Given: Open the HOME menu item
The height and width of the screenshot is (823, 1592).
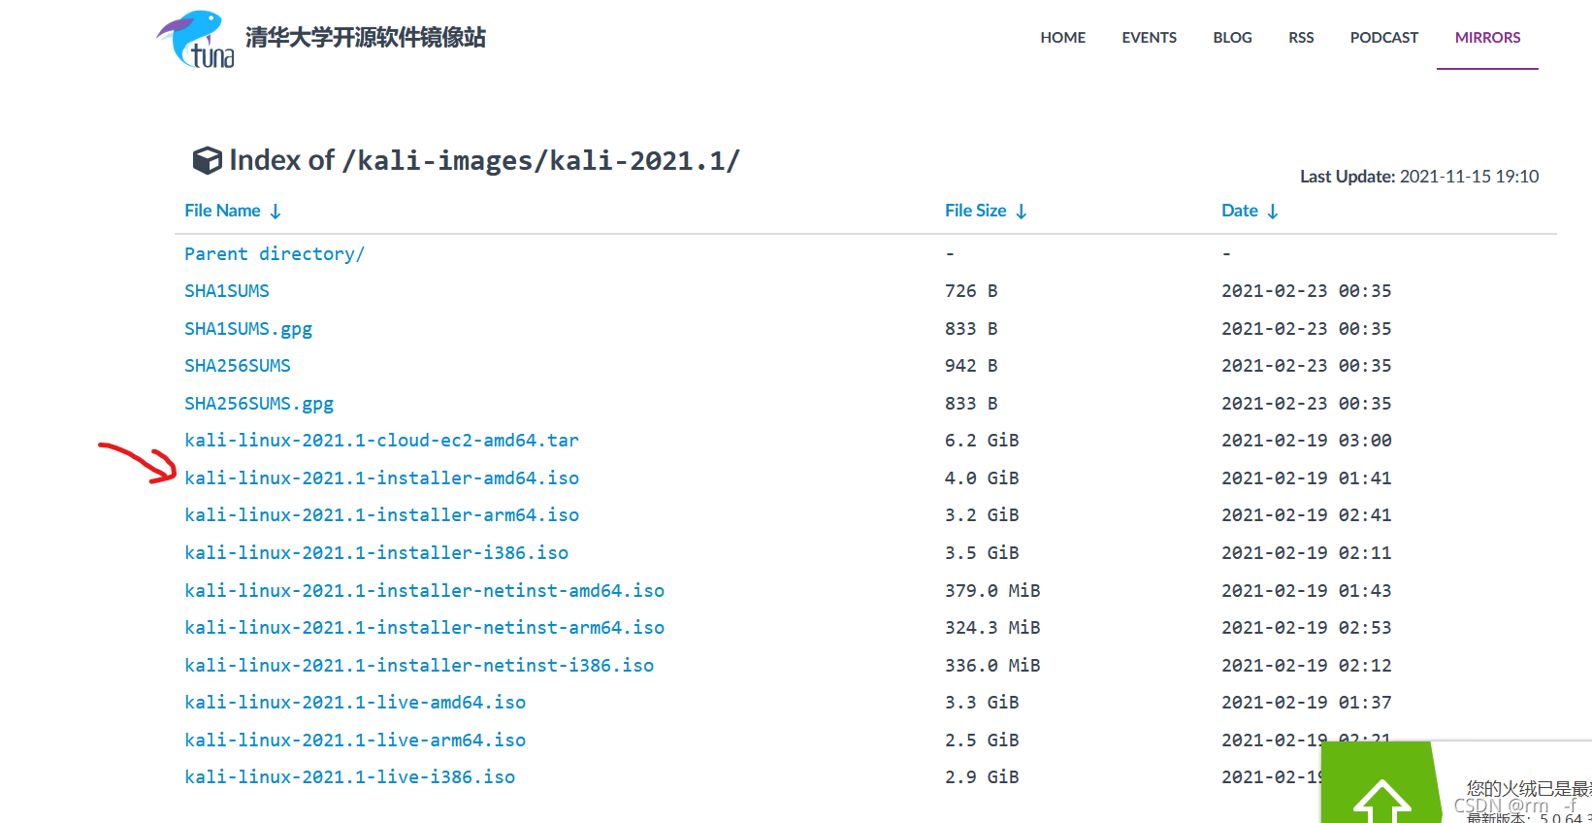Looking at the screenshot, I should point(1063,38).
